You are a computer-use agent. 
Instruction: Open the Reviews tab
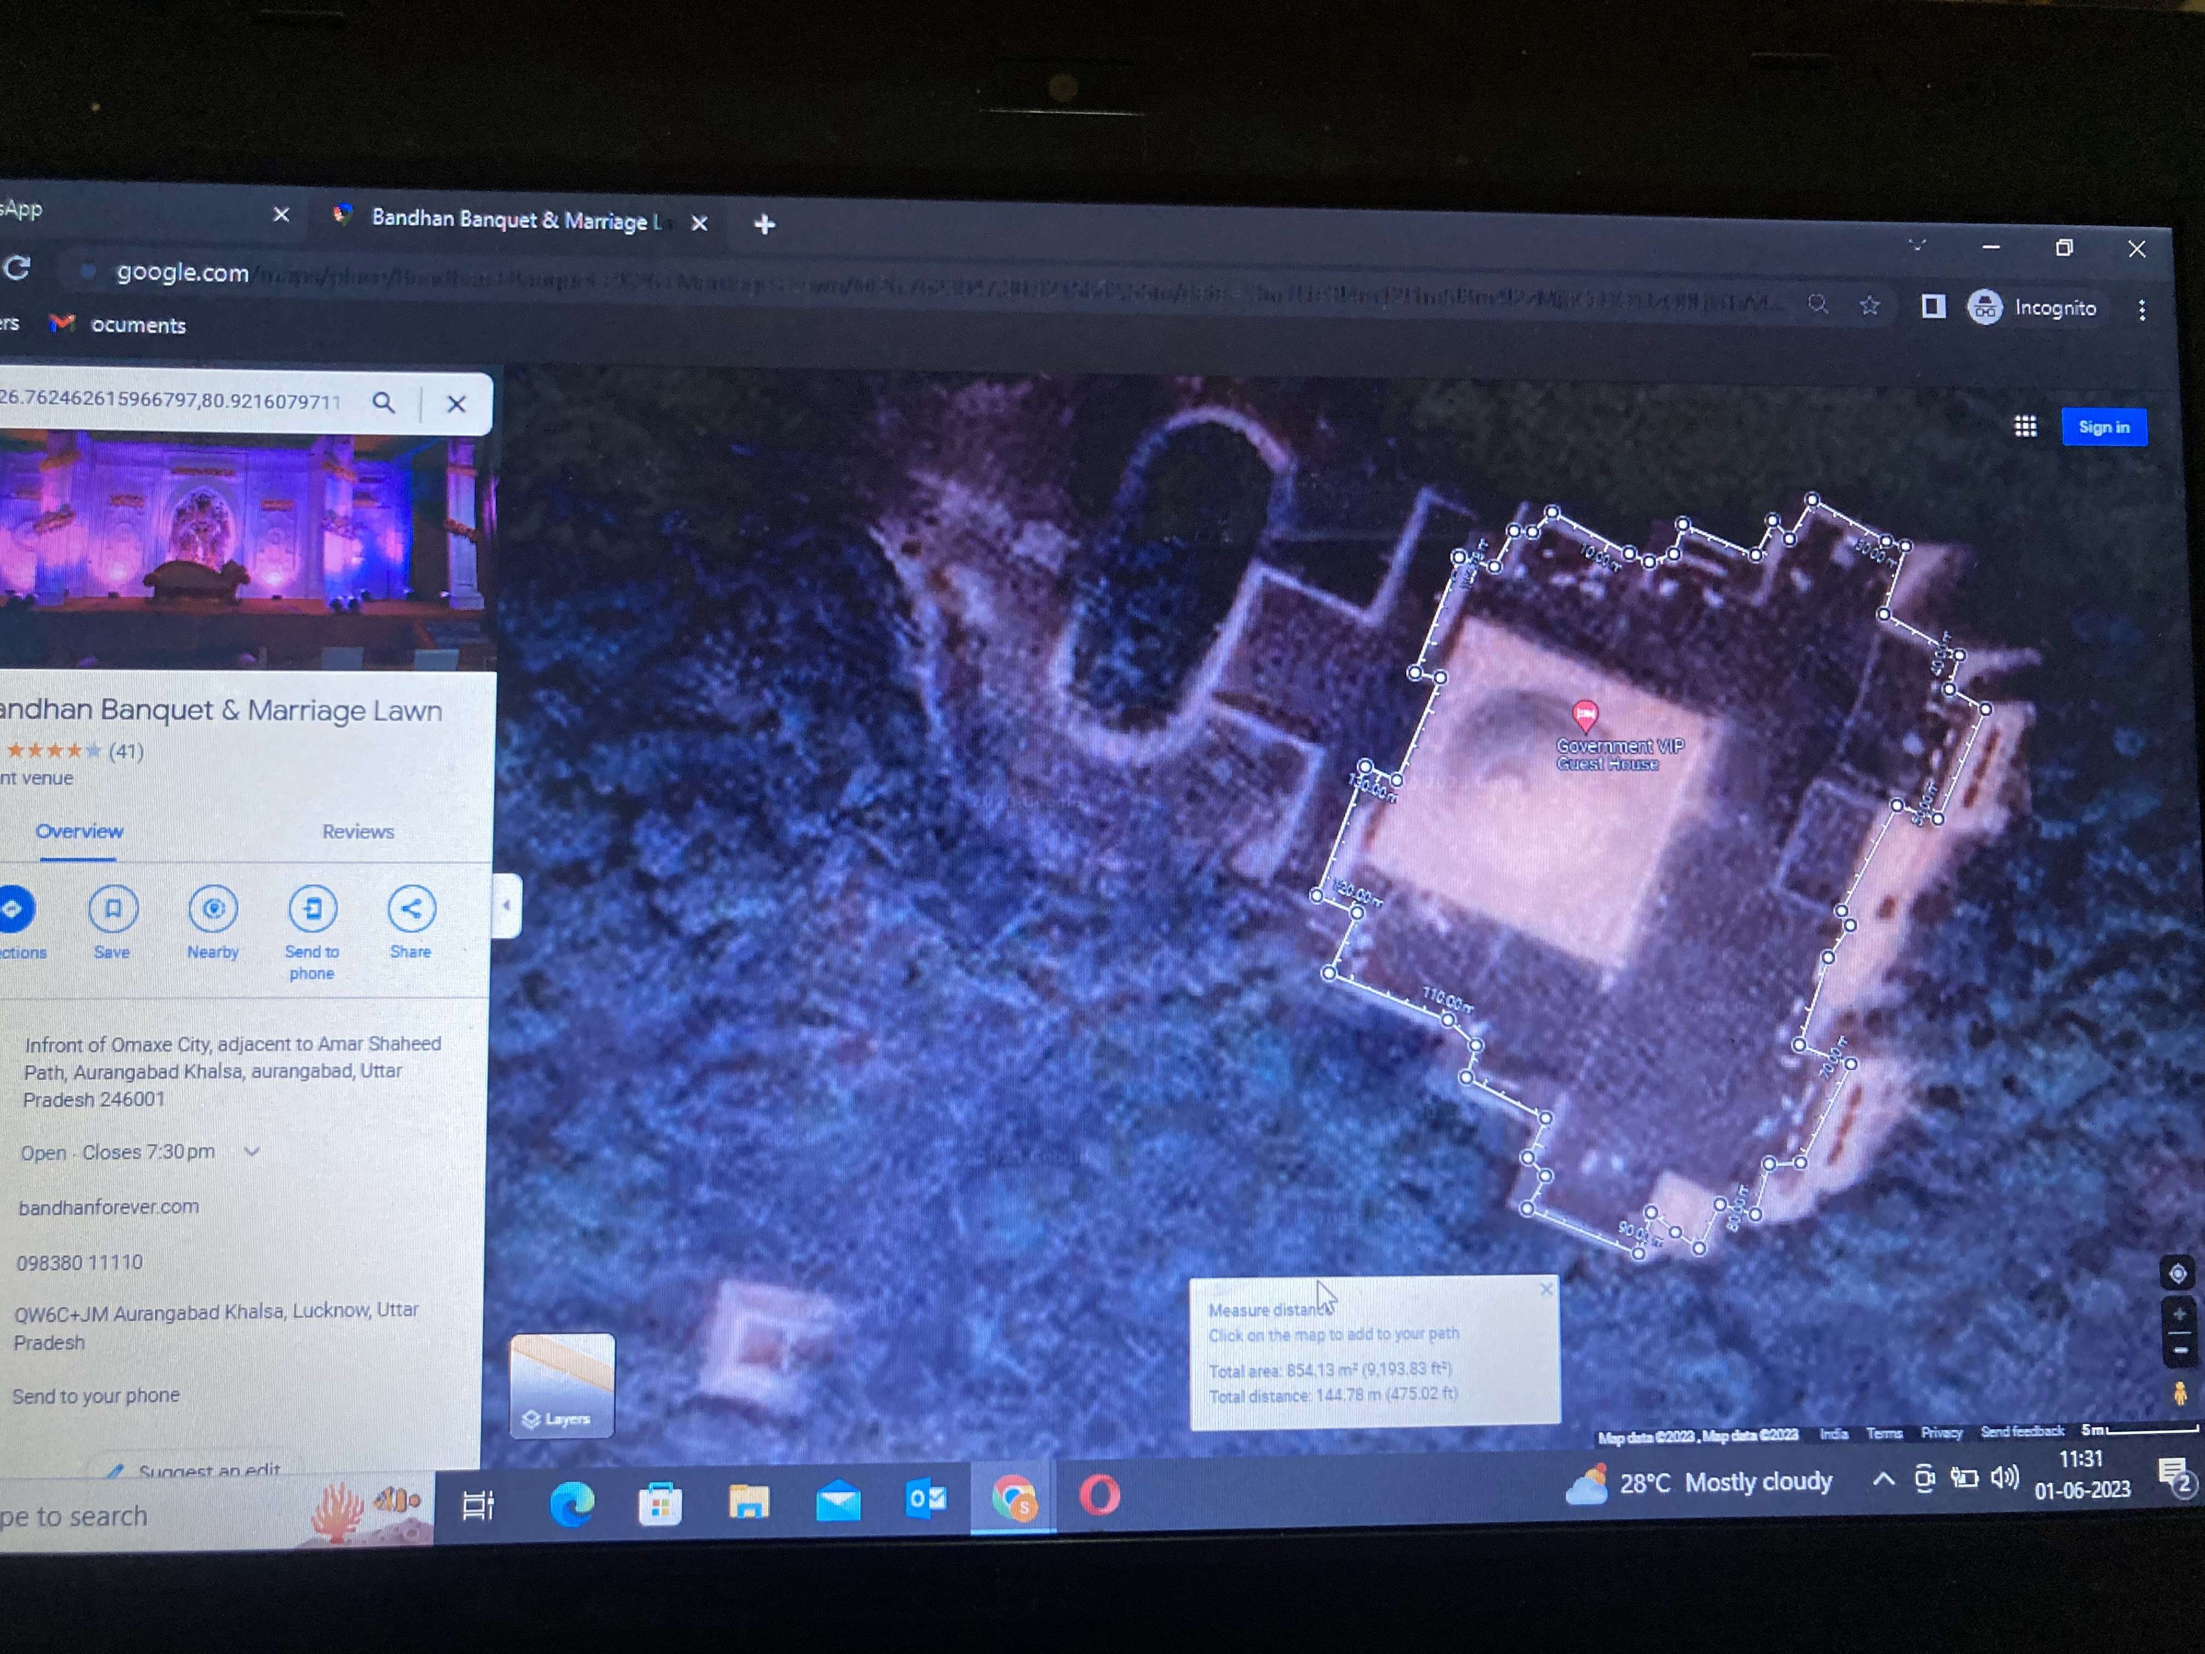(x=358, y=830)
